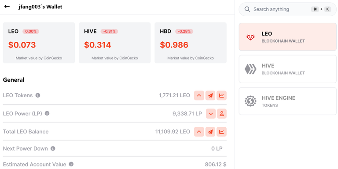Click the LEO lion logo icon

tap(250, 37)
